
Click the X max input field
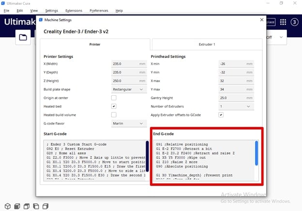[x=236, y=81]
